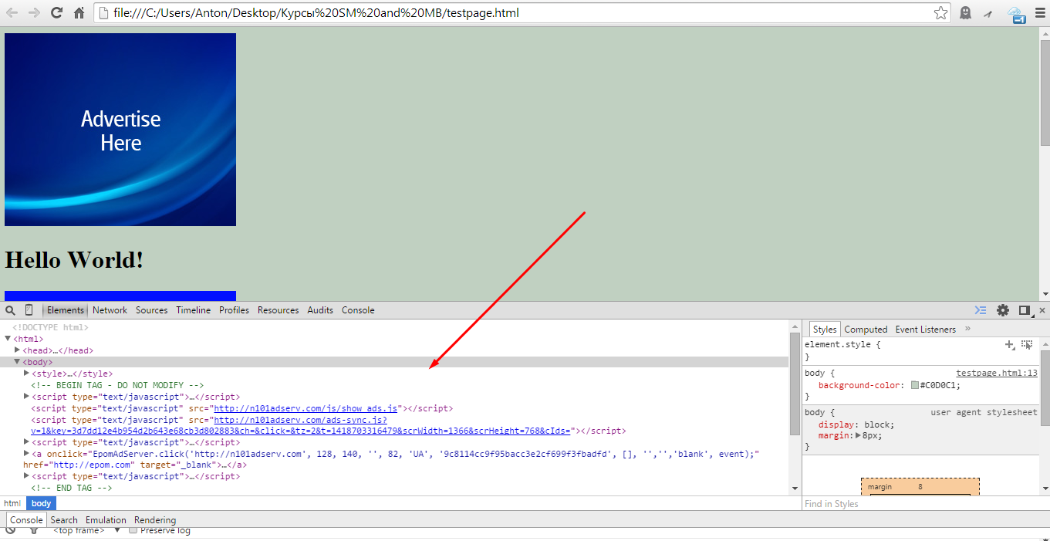The width and height of the screenshot is (1050, 541).
Task: Collapse the body element node
Action: click(x=17, y=361)
